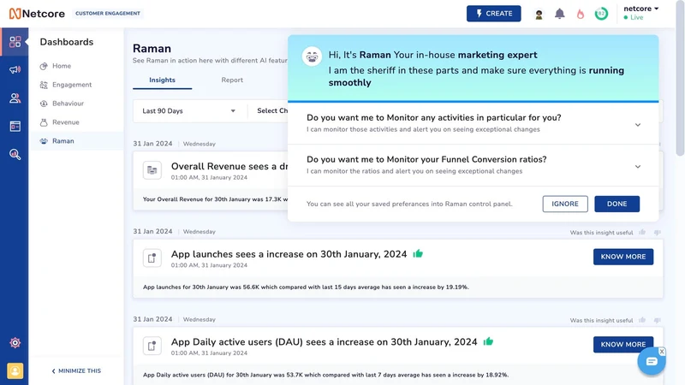
Task: Open the netcore account dropdown
Action: [x=640, y=9]
